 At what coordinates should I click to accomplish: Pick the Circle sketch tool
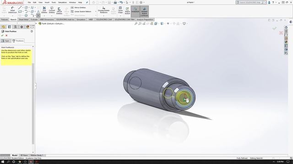[x=26, y=8]
